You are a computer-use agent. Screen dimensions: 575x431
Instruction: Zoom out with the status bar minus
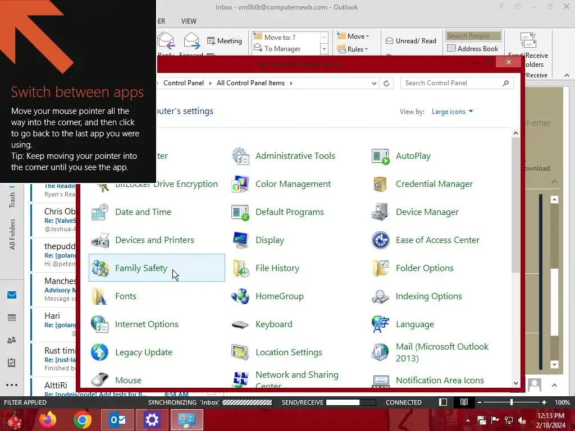coord(480,402)
